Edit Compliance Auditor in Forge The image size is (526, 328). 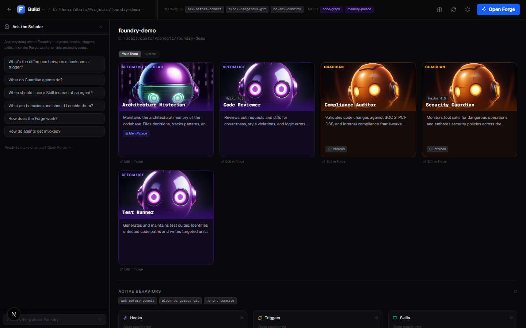pos(334,161)
